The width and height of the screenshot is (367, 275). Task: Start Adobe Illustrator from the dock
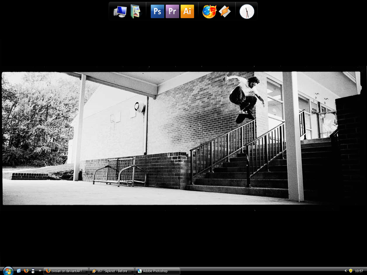point(187,11)
